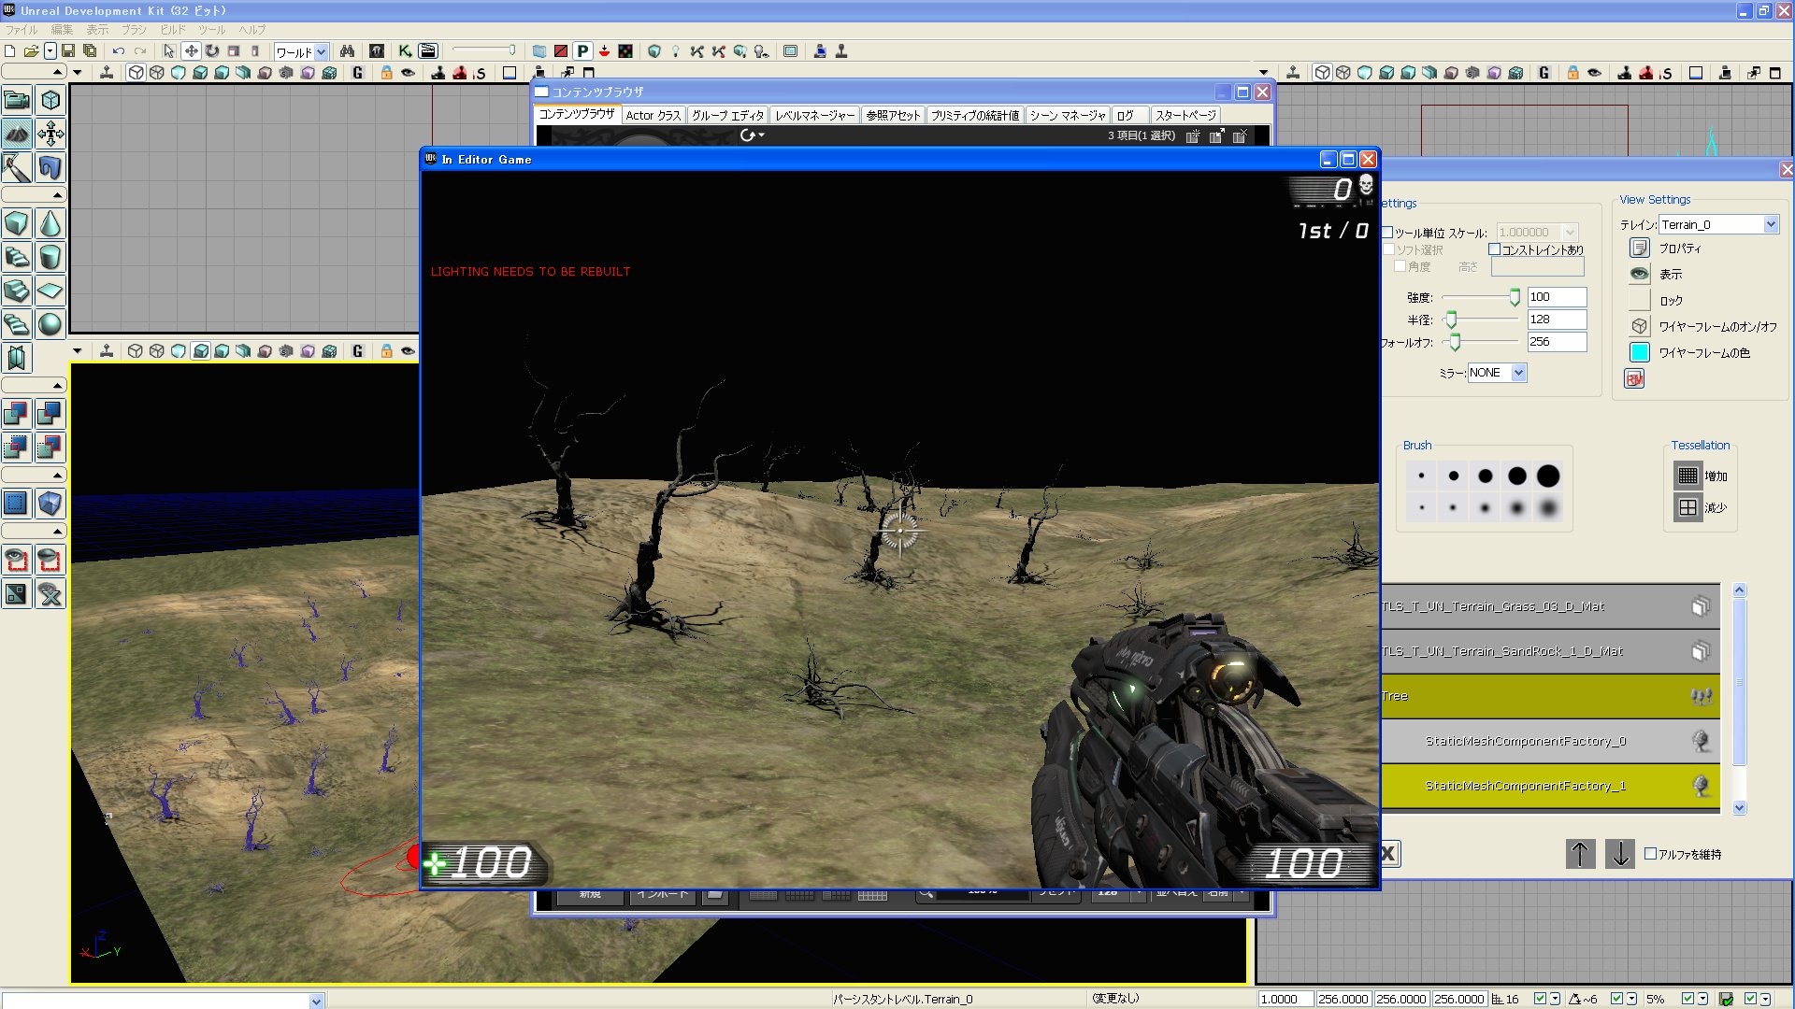Toggle terrain wireframe on/off cube icon
1795x1009 pixels.
coord(1640,326)
